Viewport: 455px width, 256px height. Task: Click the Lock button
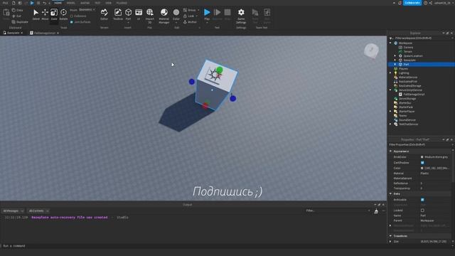click(188, 16)
